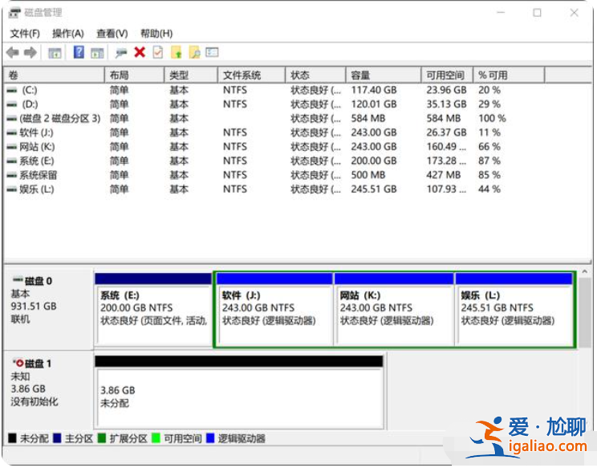Click free space value 26.37 GB
Image resolution: width=597 pixels, height=468 pixels.
pos(446,132)
